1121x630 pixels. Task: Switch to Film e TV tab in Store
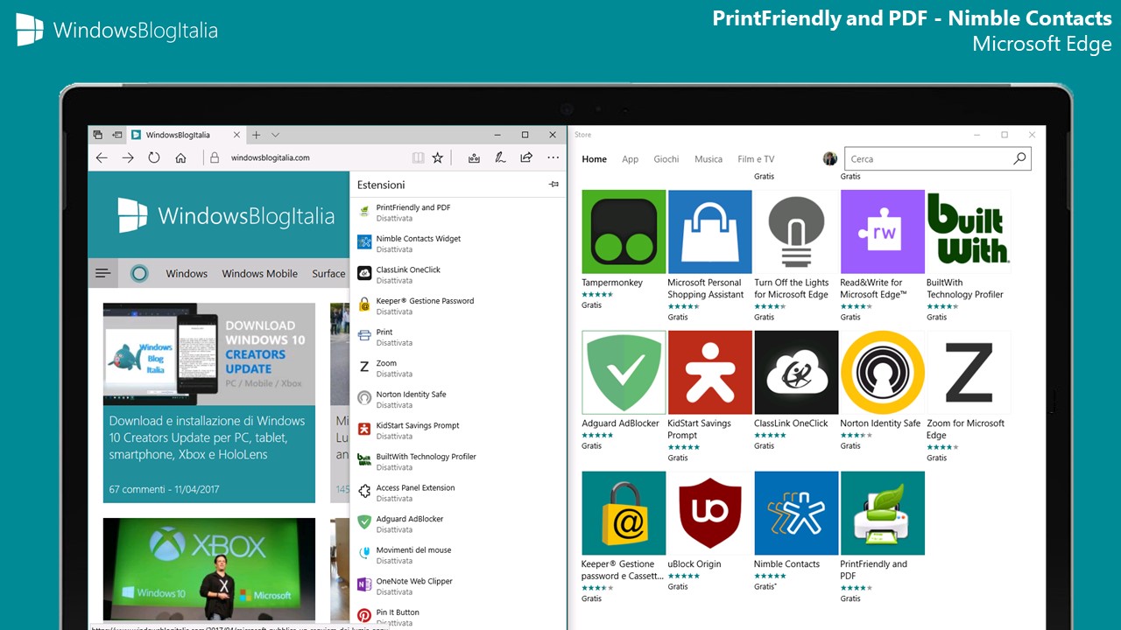click(756, 159)
